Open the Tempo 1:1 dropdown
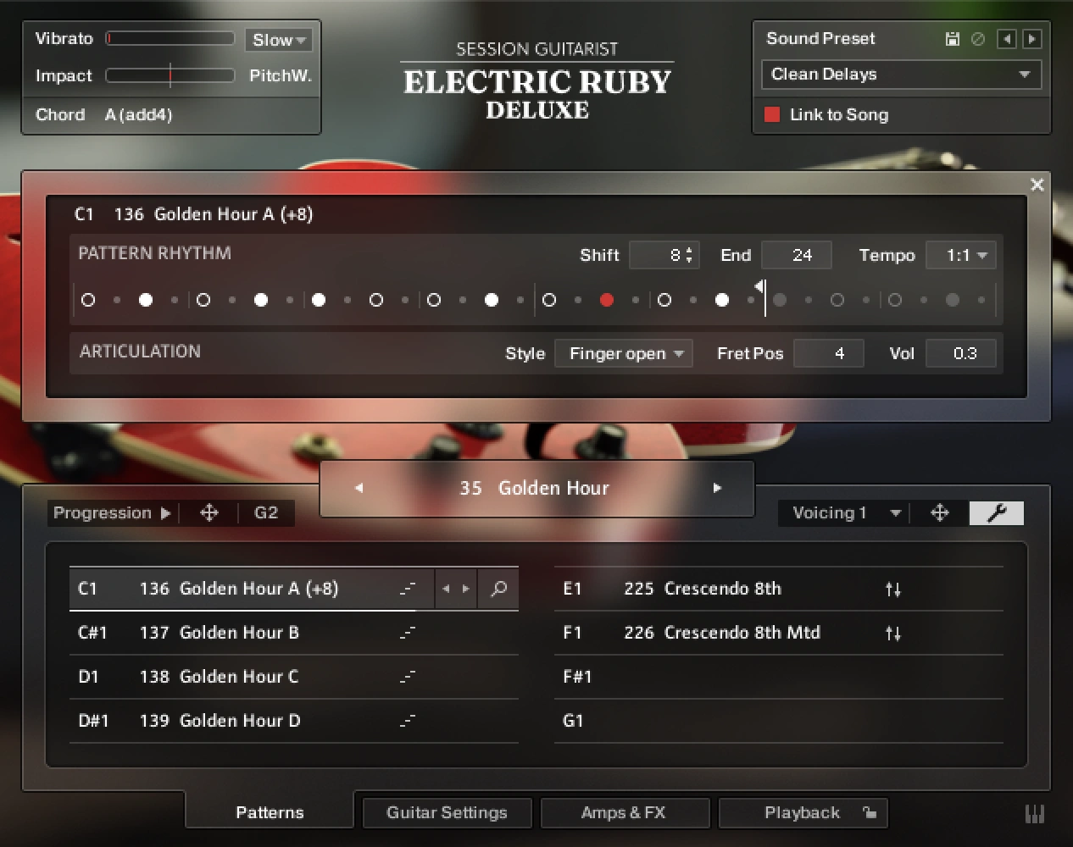1073x847 pixels. 961,254
